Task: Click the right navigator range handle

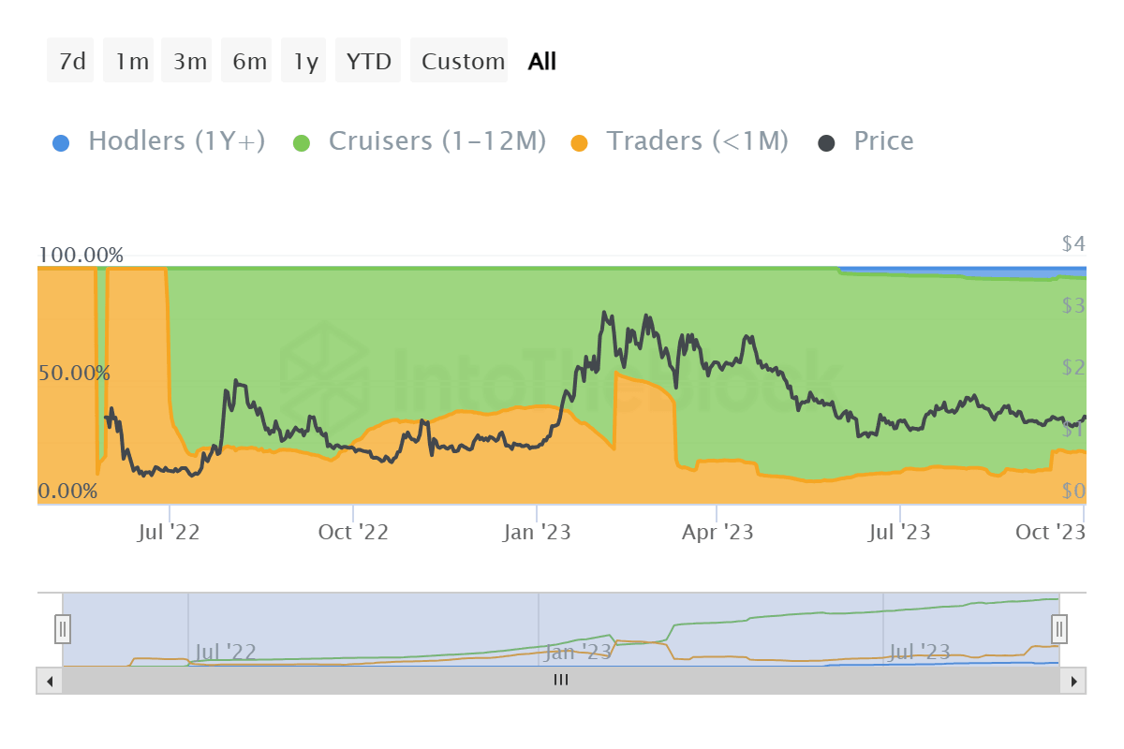Action: (1059, 628)
